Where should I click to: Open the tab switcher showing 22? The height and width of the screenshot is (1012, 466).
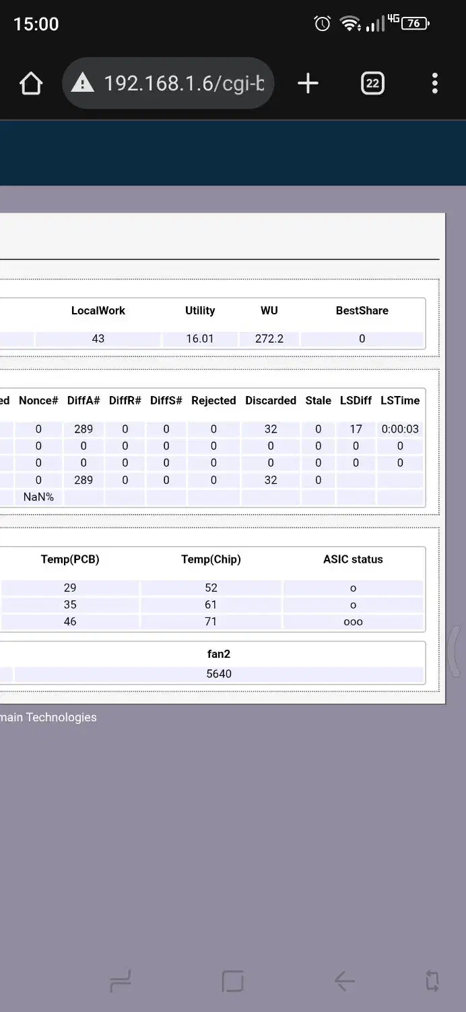coord(372,84)
